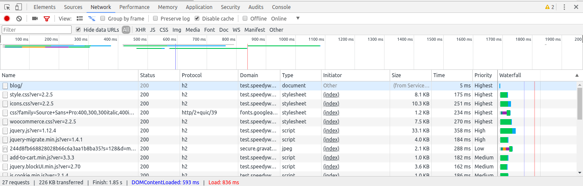Click the Waterfall column sort arrow
583x186 pixels.
[x=576, y=75]
